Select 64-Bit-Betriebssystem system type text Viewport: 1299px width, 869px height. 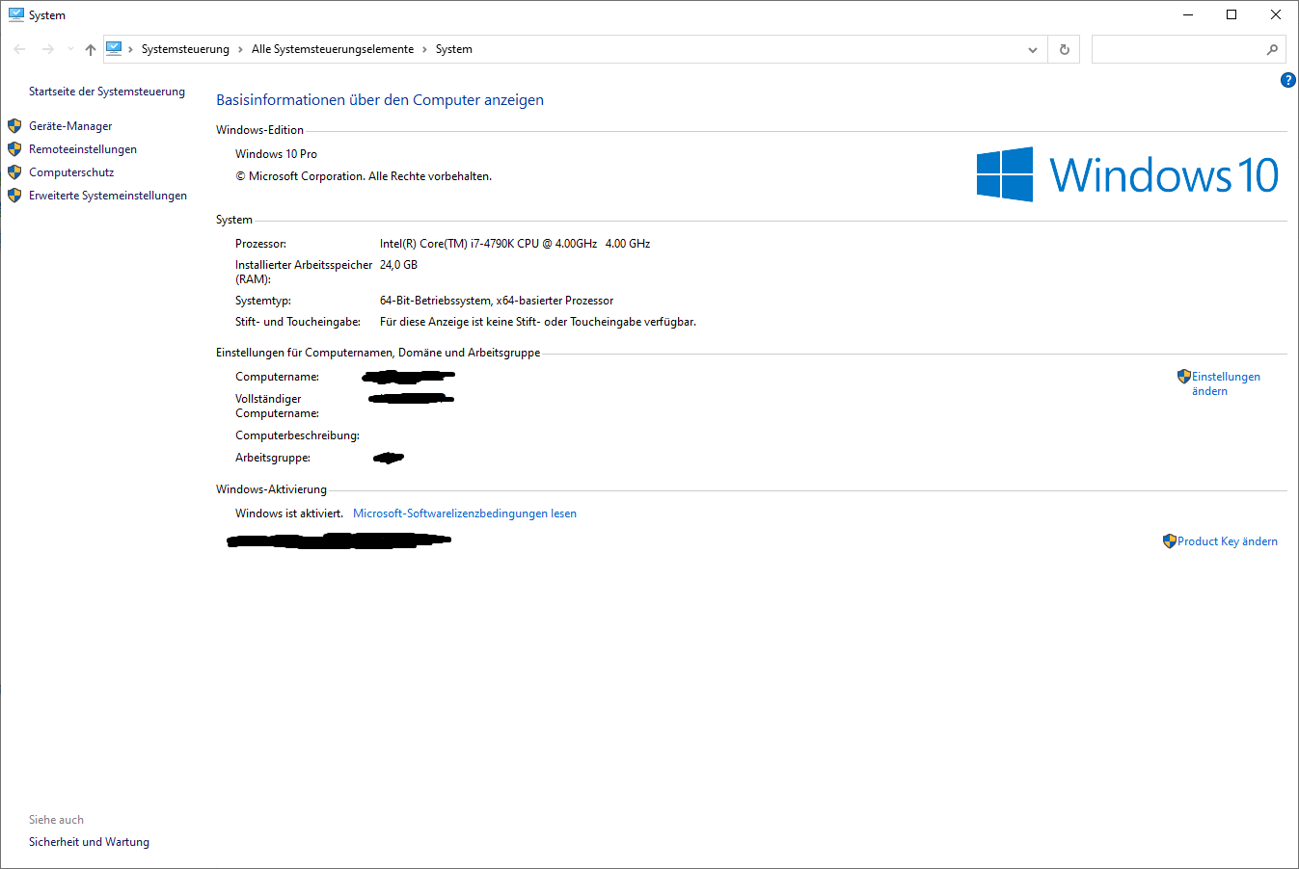tap(497, 301)
